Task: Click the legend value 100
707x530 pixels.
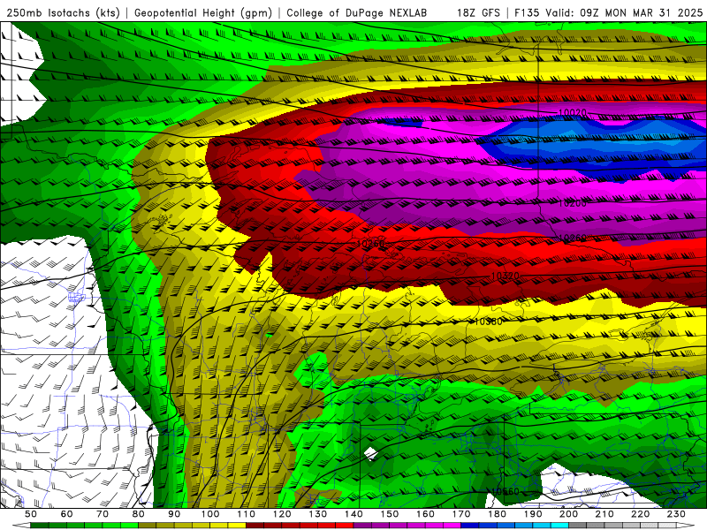Action: (x=210, y=514)
